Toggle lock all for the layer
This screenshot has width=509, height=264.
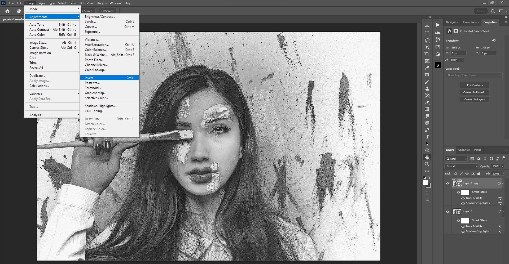(x=479, y=173)
